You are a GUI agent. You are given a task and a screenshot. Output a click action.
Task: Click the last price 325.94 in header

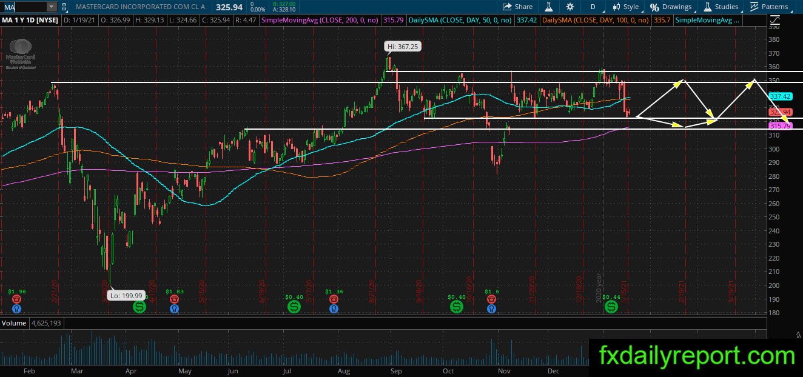(x=230, y=7)
